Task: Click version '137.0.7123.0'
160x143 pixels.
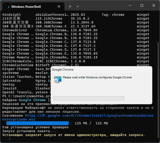Action: (x=83, y=42)
